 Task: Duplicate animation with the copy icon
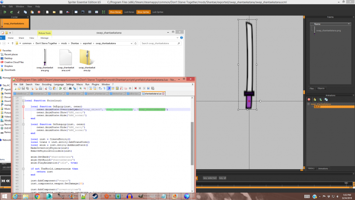point(326,100)
